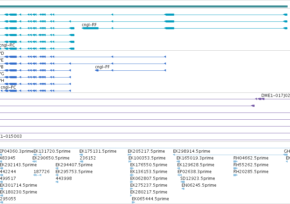Select feature 483945
The width and height of the screenshot is (290, 204).
7,158
